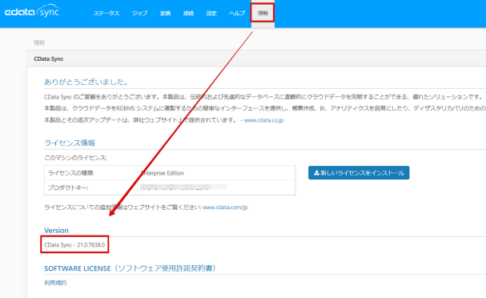Screen dimensions: 486x298
Task: Open the www.cdata.com/jp link
Action: tap(225, 207)
